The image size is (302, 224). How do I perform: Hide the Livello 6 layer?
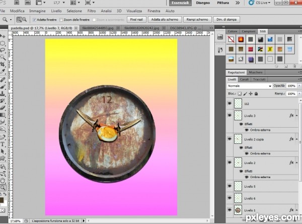tap(230, 198)
